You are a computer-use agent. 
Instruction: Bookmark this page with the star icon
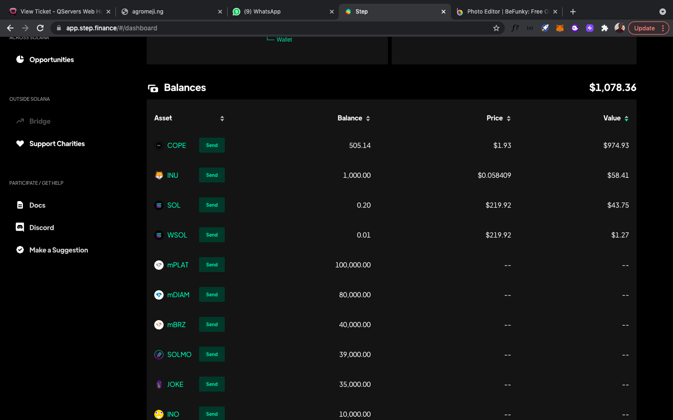tap(496, 28)
